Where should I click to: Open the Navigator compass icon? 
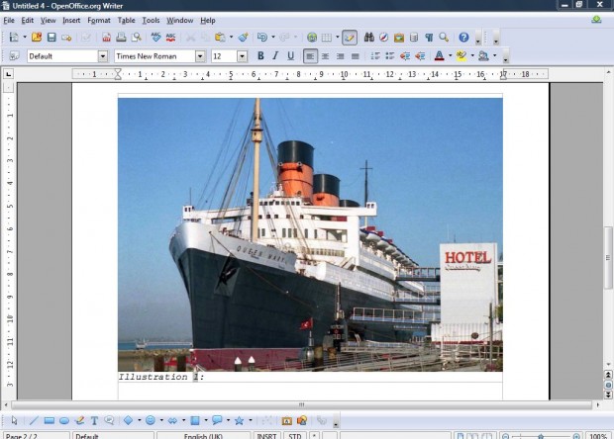tap(383, 38)
